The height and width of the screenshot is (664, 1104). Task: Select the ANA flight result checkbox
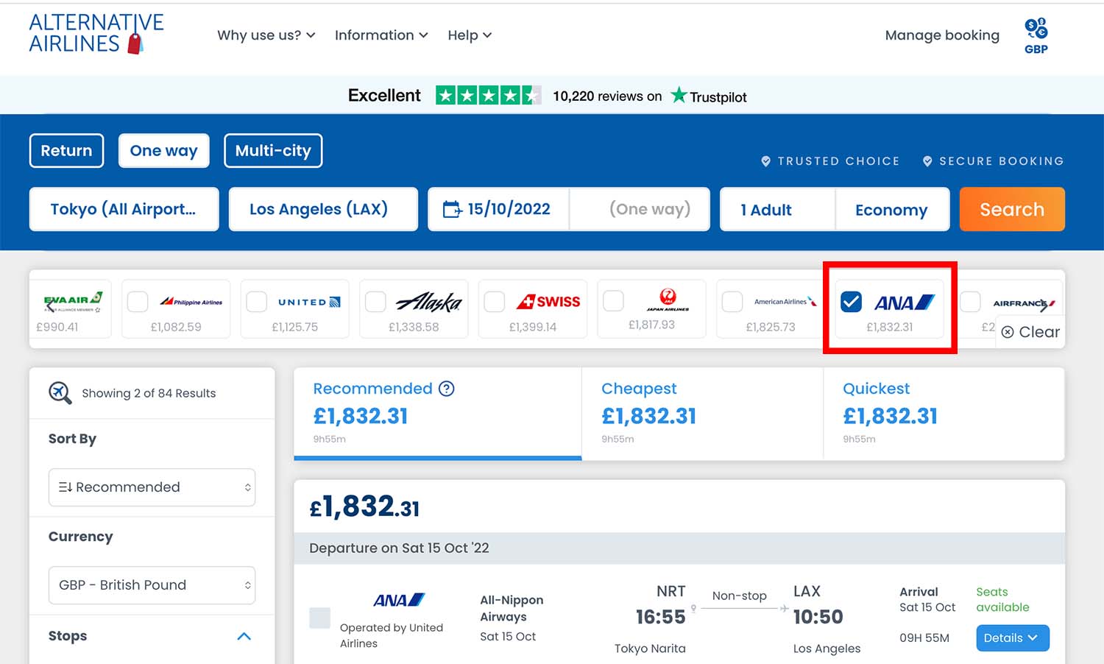click(x=319, y=618)
